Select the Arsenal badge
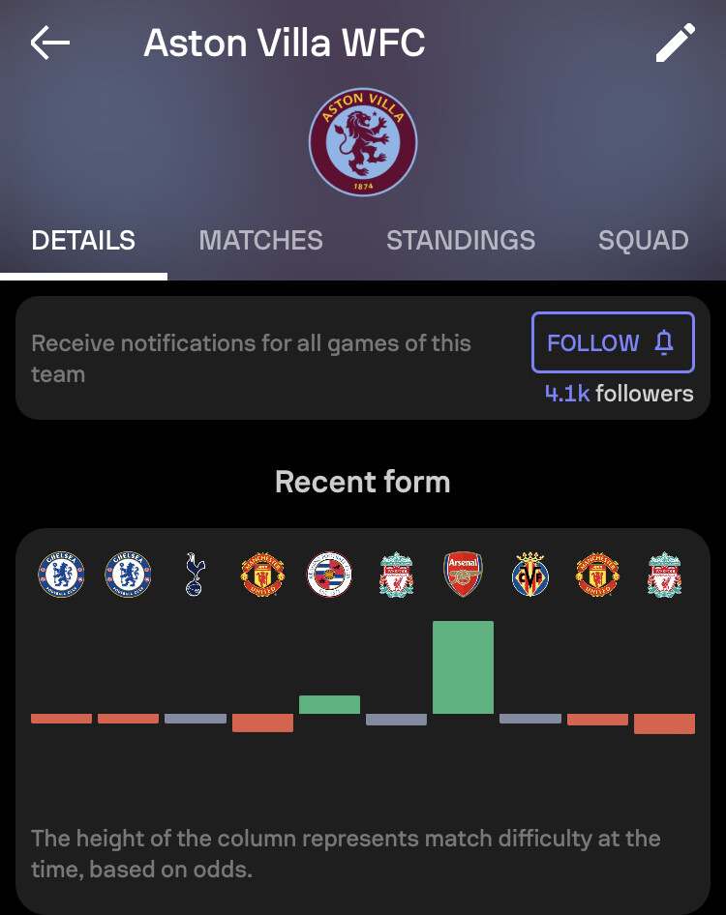Viewport: 726px width, 915px height. pyautogui.click(x=463, y=575)
